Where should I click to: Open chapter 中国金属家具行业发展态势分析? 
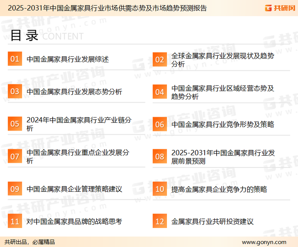tap(74, 92)
